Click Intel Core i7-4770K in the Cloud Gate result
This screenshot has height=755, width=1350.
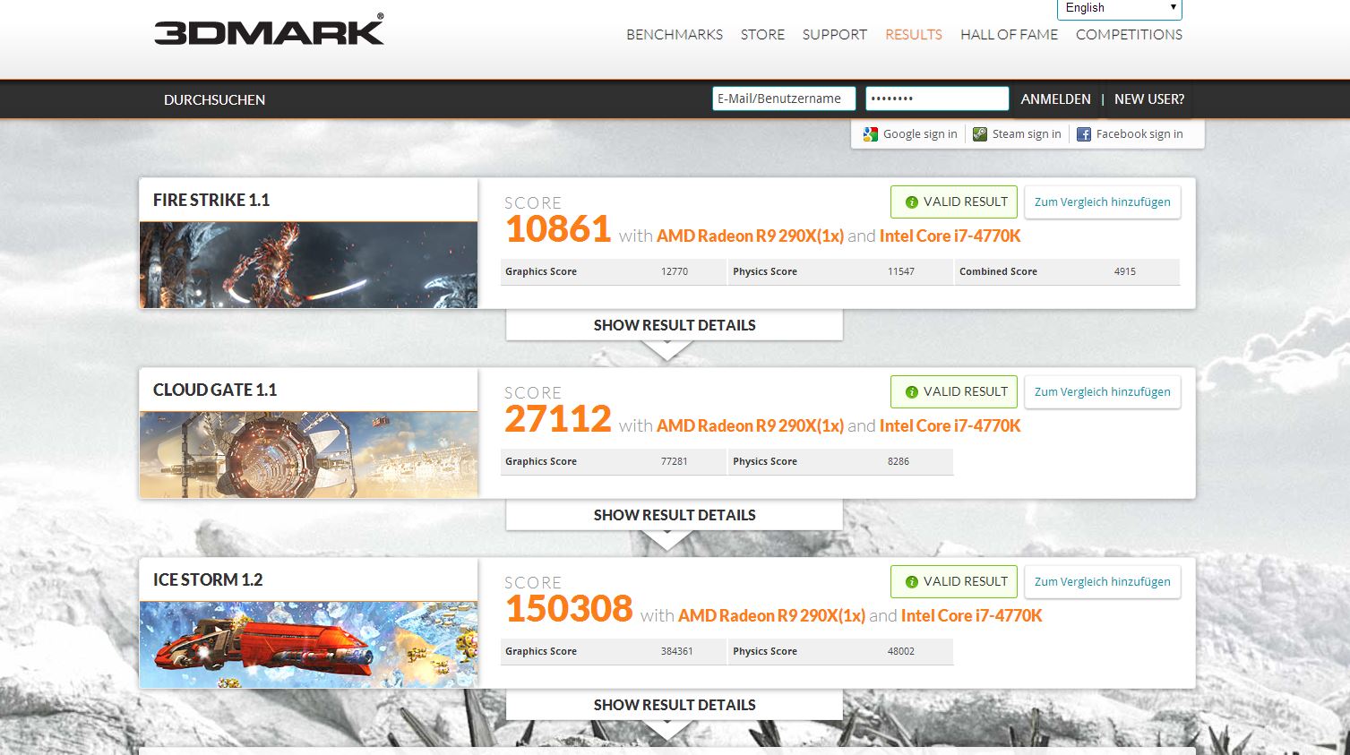pyautogui.click(x=950, y=426)
